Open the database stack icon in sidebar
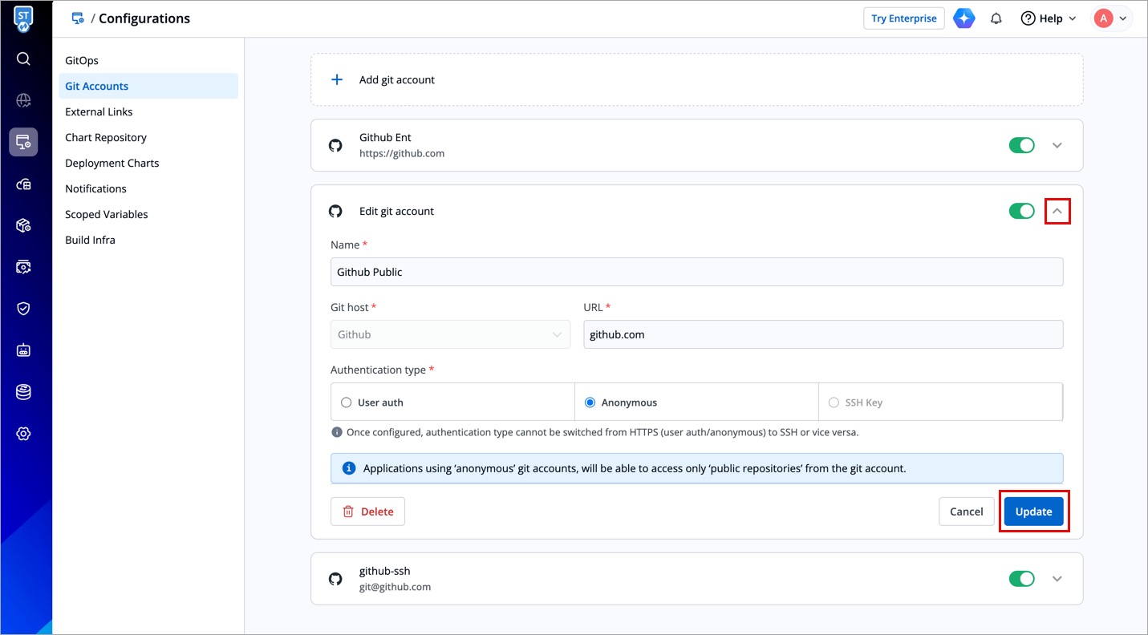The image size is (1148, 635). click(23, 392)
